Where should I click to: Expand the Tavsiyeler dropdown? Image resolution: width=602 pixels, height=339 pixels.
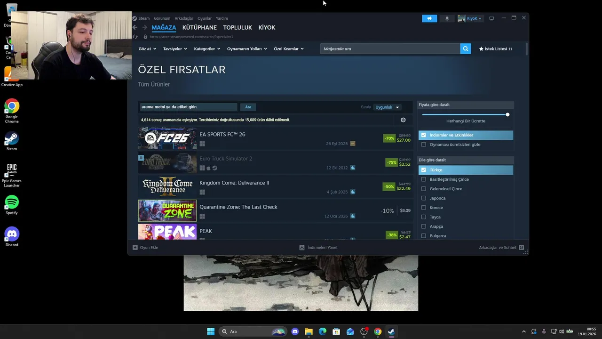pyautogui.click(x=175, y=48)
